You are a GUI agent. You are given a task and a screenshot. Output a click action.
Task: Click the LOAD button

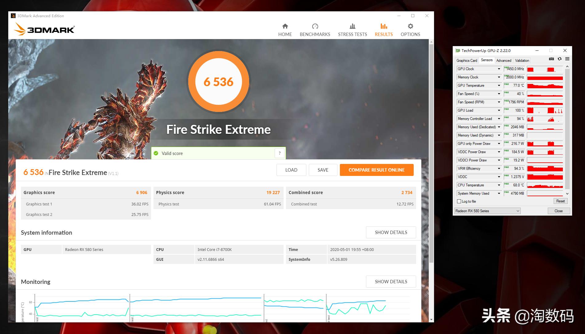click(x=291, y=170)
